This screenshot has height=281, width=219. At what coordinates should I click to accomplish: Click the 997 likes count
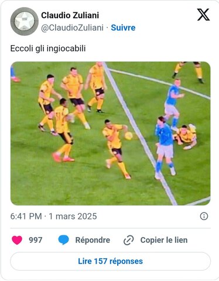(36, 240)
